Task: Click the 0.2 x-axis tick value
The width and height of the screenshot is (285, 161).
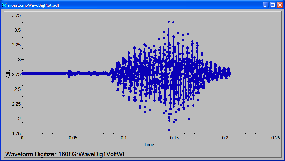Action: (225, 138)
